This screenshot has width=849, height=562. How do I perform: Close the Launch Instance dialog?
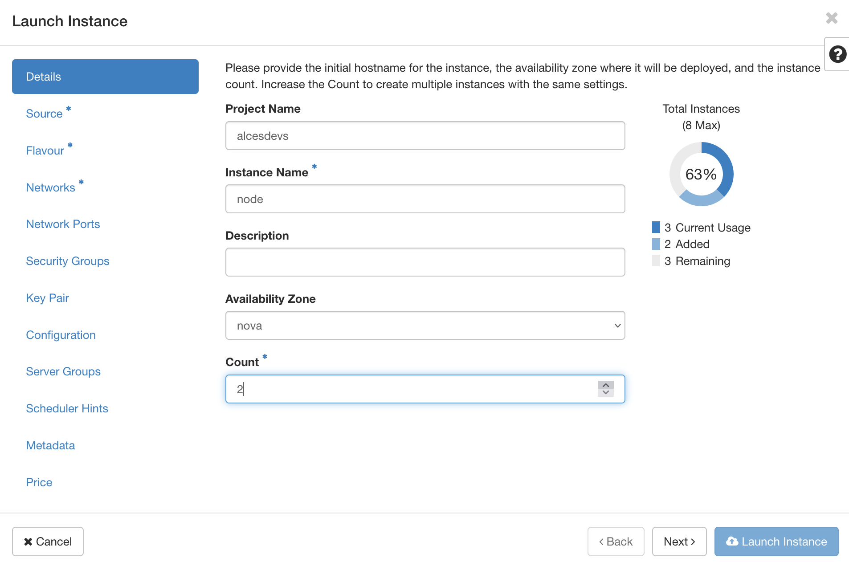click(x=832, y=18)
